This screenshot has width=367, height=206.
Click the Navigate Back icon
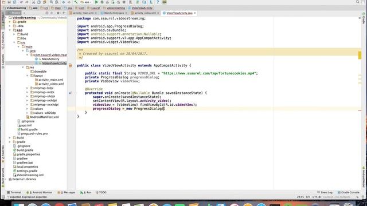tap(64, 2)
